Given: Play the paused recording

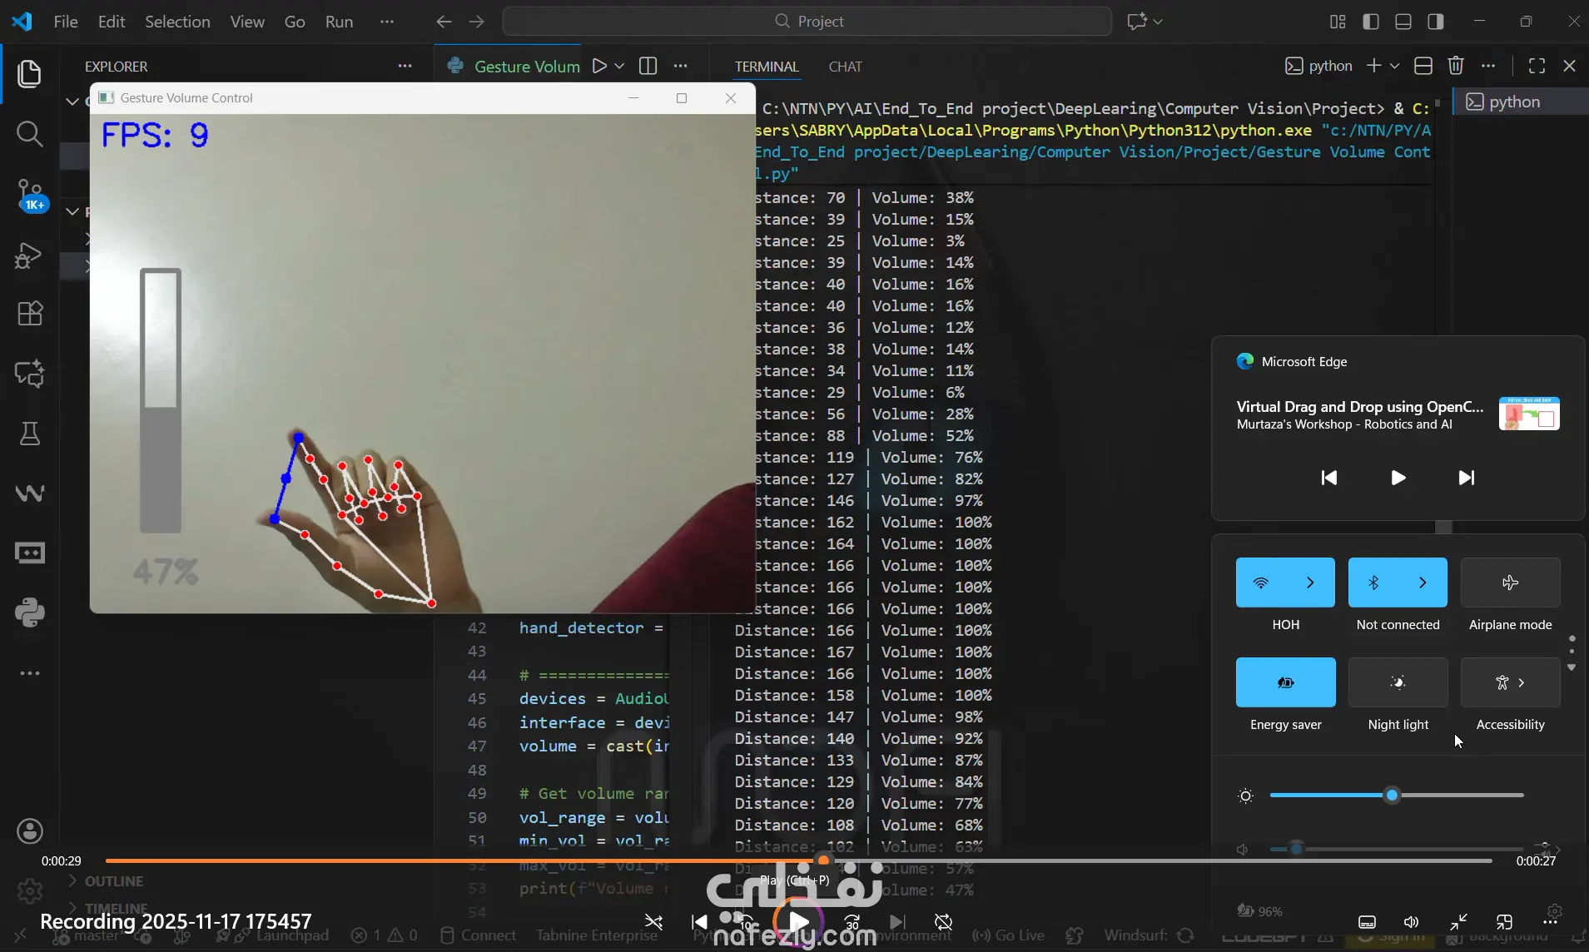Looking at the screenshot, I should 798,922.
